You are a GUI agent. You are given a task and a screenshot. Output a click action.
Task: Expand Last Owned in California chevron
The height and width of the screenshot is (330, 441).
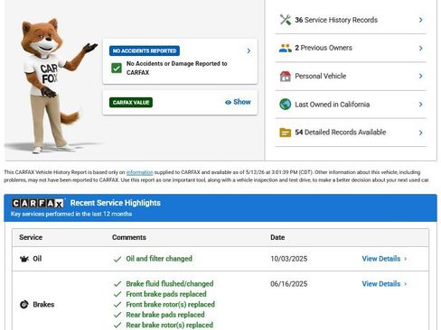pos(421,105)
